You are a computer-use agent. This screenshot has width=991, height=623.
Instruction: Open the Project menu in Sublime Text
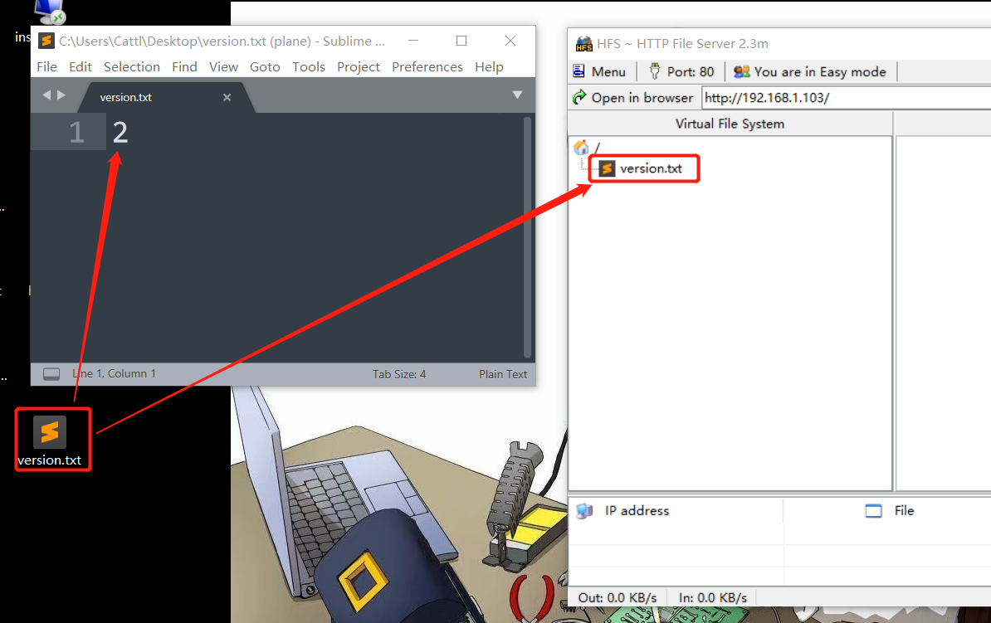(x=359, y=67)
